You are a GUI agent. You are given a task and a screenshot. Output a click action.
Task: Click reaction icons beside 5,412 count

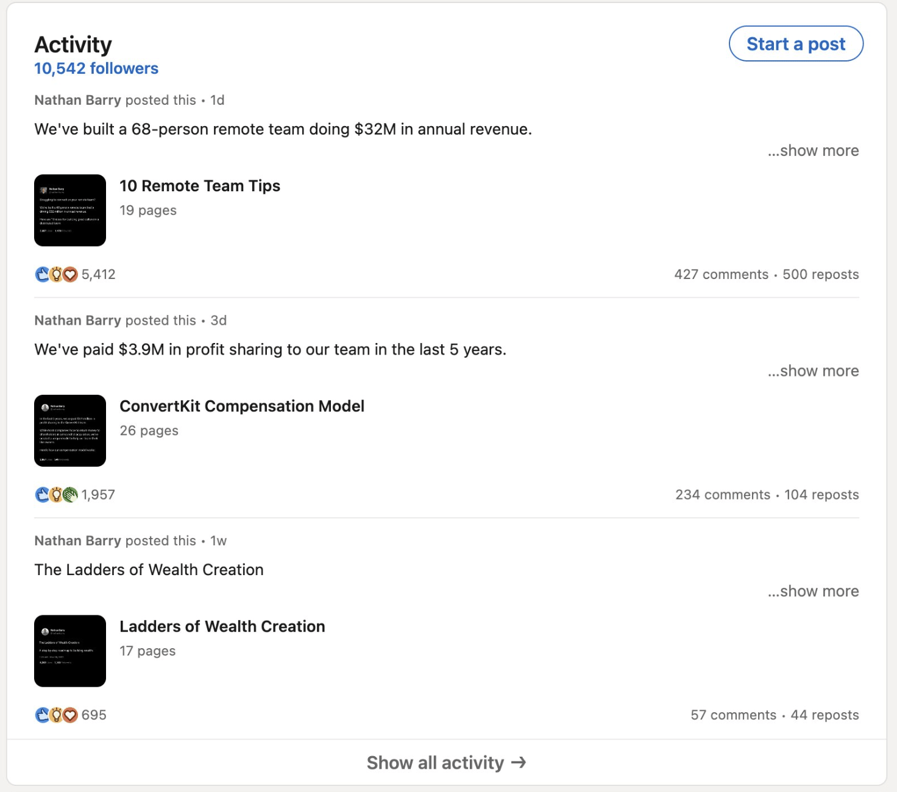coord(57,275)
